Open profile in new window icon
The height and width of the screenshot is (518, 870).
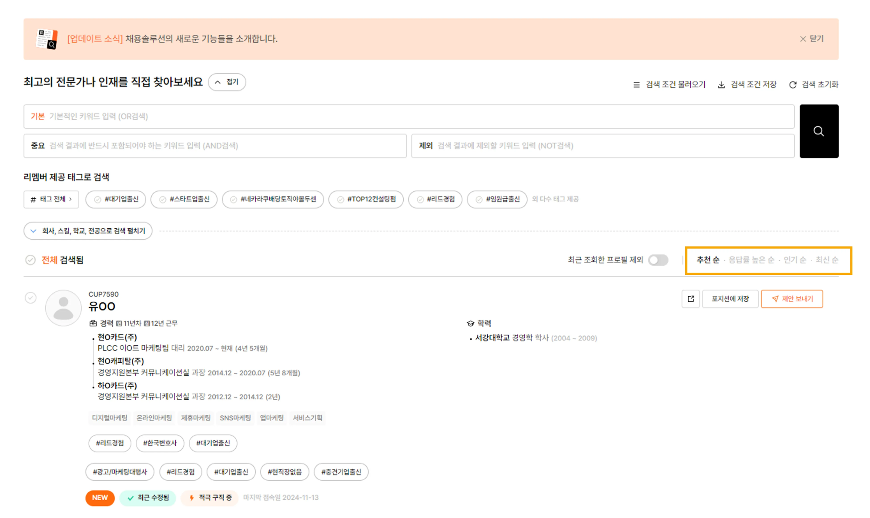pyautogui.click(x=690, y=299)
